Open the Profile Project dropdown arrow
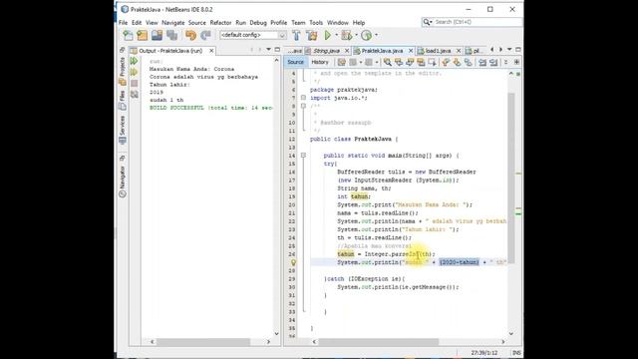Screen dimensions: 638x359 tap(376, 36)
